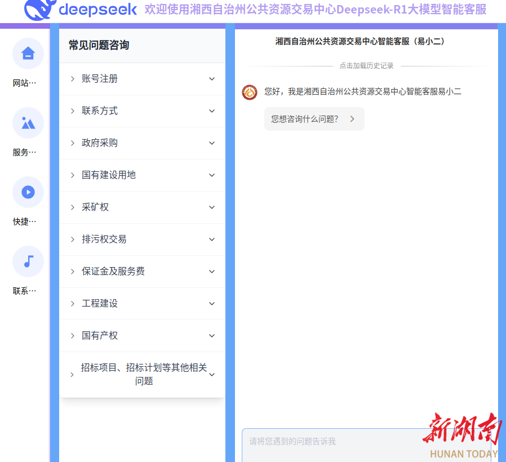Click right arrow before 政府采购

[x=73, y=143]
